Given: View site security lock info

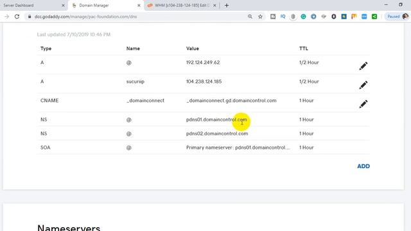Looking at the screenshot, I should pos(30,17).
